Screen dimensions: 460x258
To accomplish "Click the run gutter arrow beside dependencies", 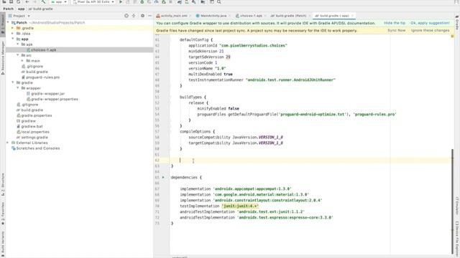I will tap(163, 177).
